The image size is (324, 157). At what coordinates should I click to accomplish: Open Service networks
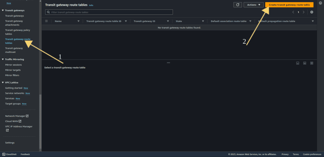click(15, 93)
